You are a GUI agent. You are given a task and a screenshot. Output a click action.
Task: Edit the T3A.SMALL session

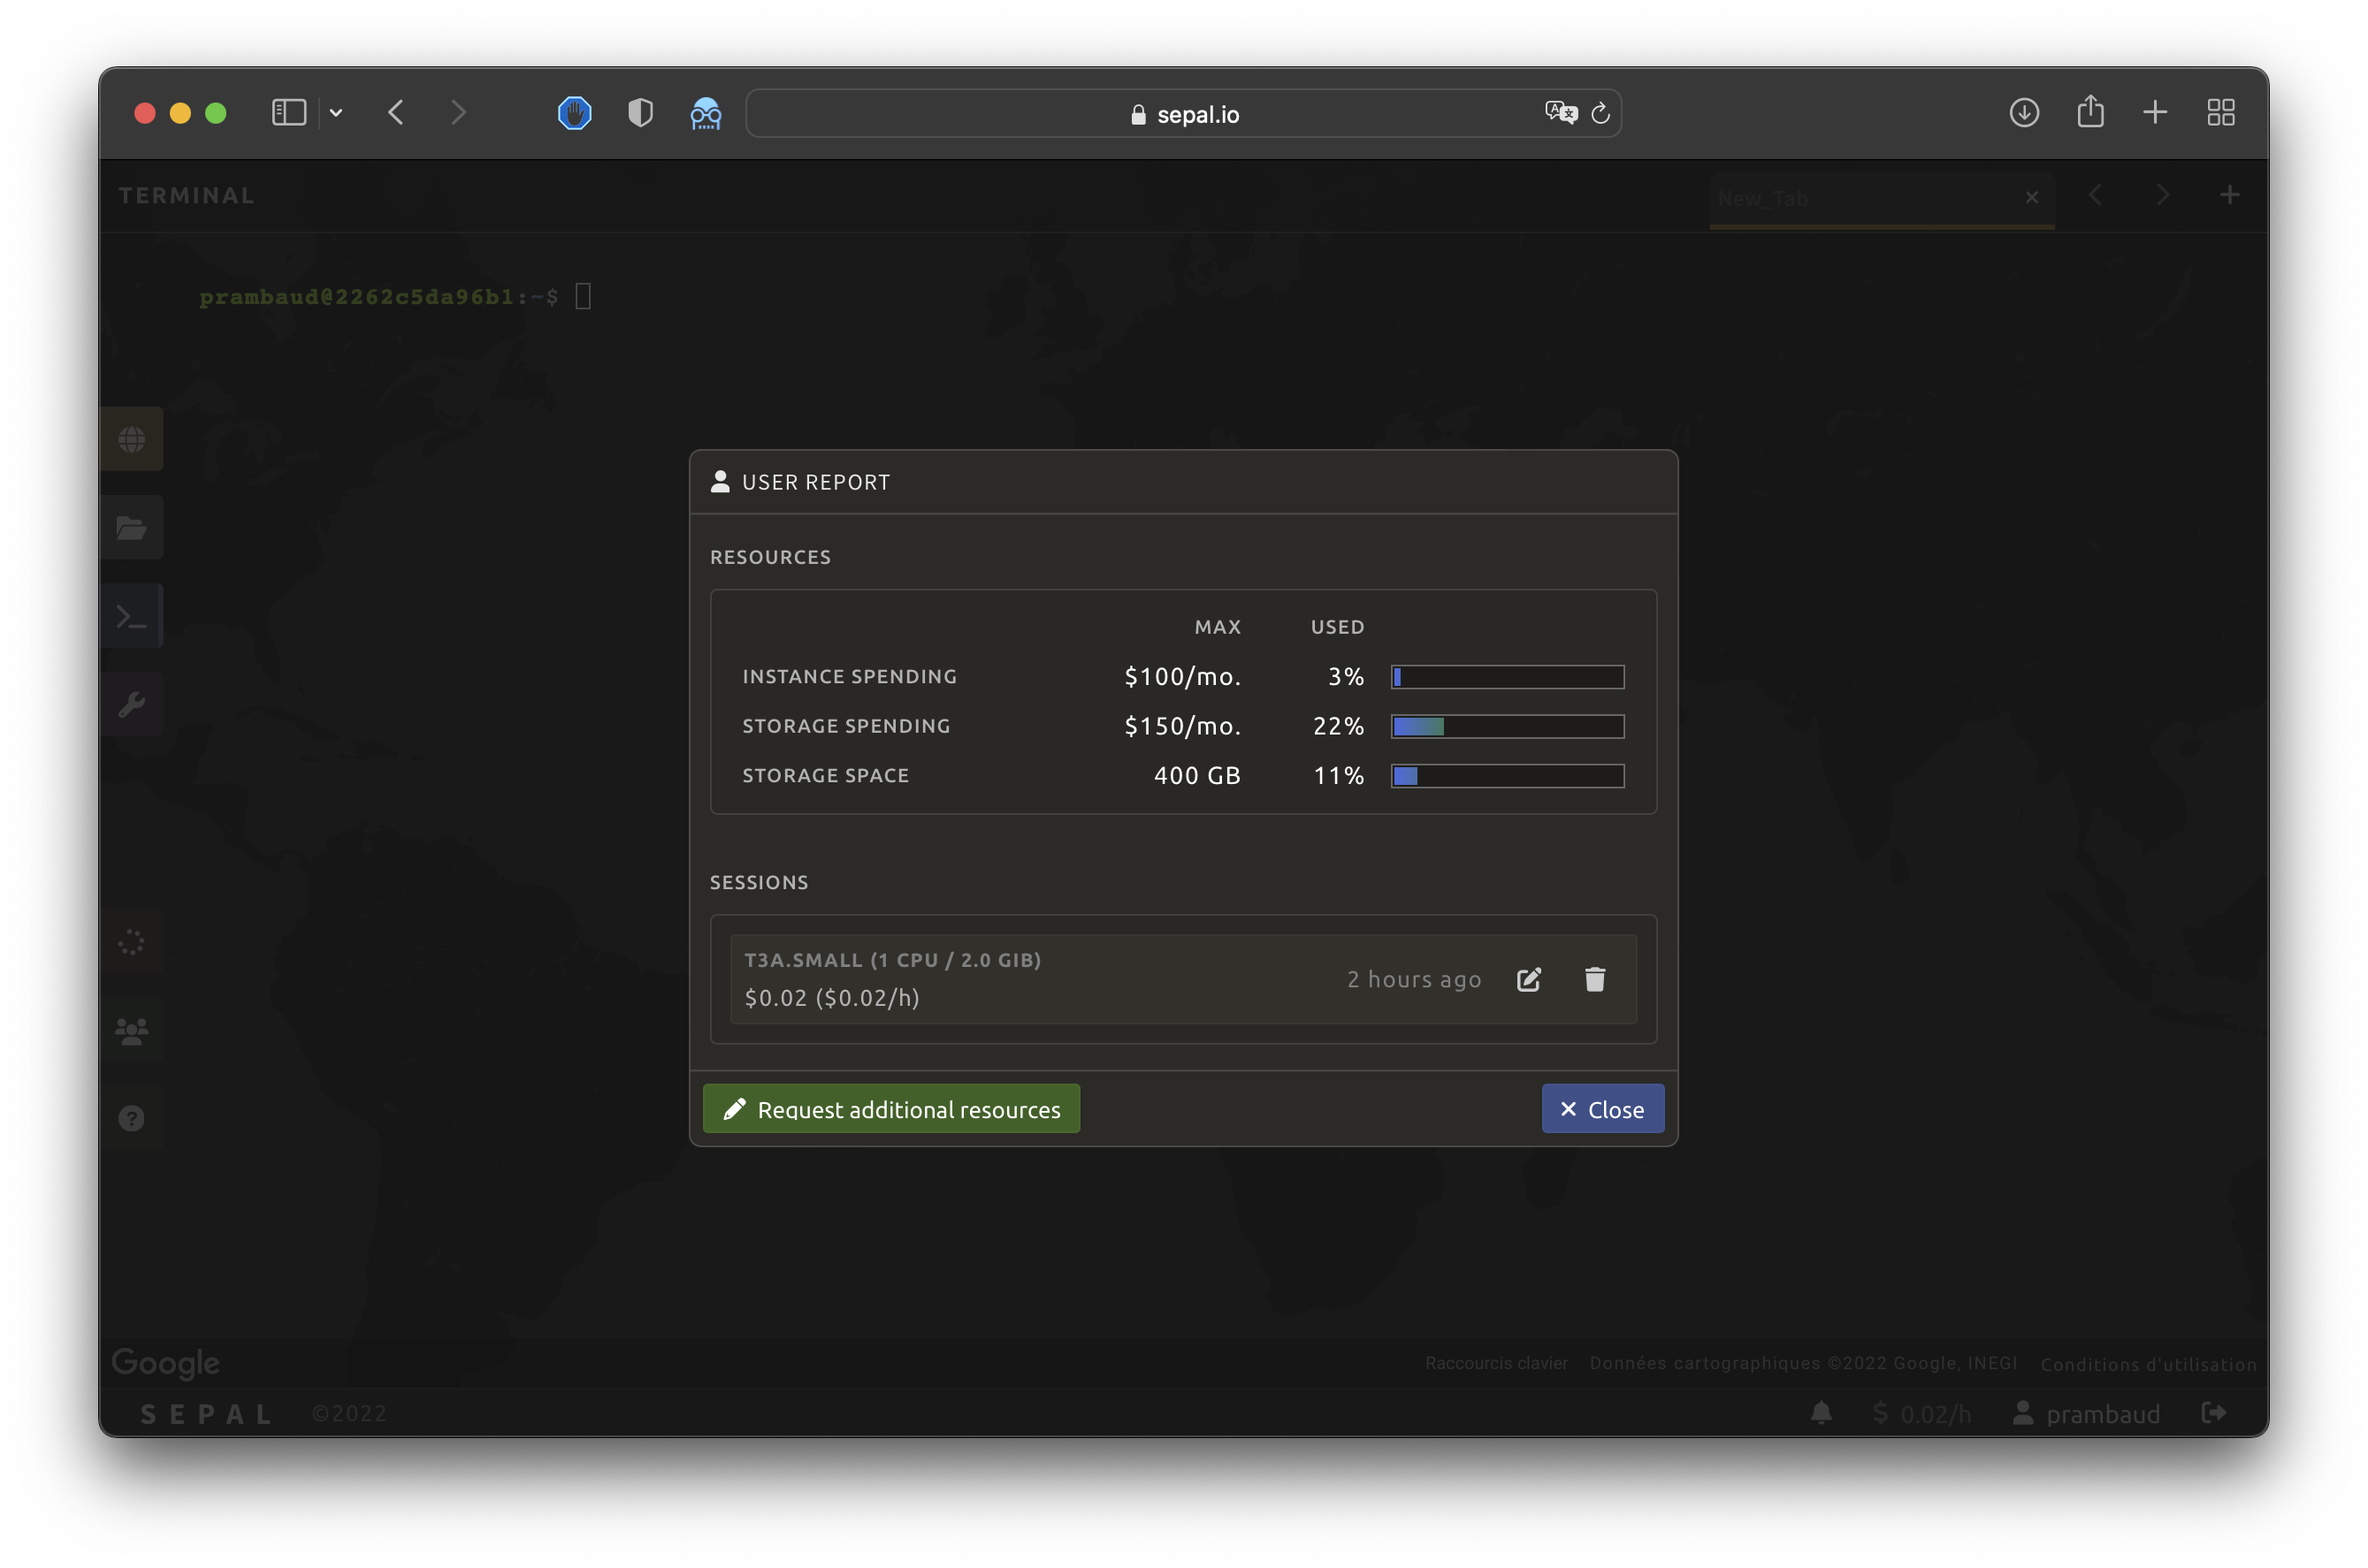coord(1528,979)
